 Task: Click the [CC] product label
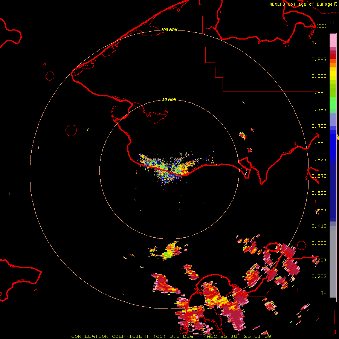[321, 26]
